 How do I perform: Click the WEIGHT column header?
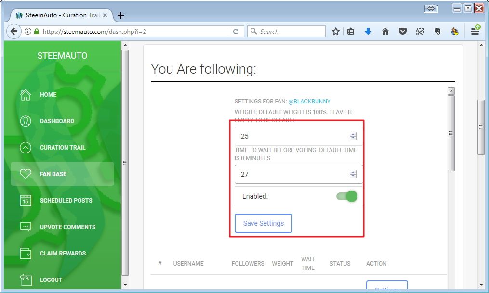pos(282,264)
